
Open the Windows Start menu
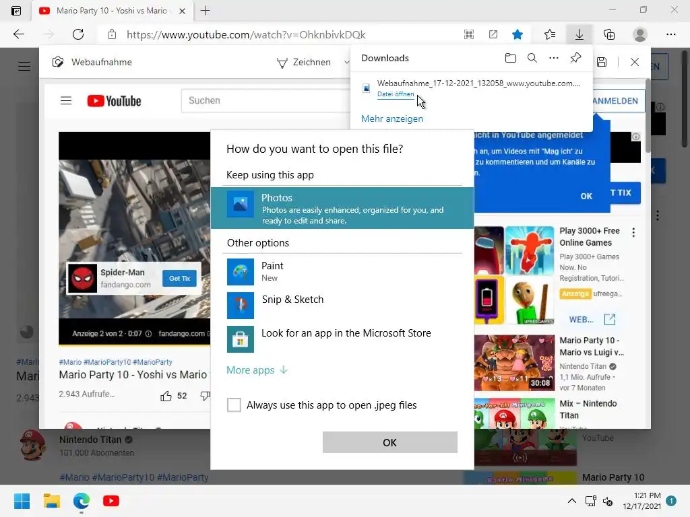[x=22, y=501]
